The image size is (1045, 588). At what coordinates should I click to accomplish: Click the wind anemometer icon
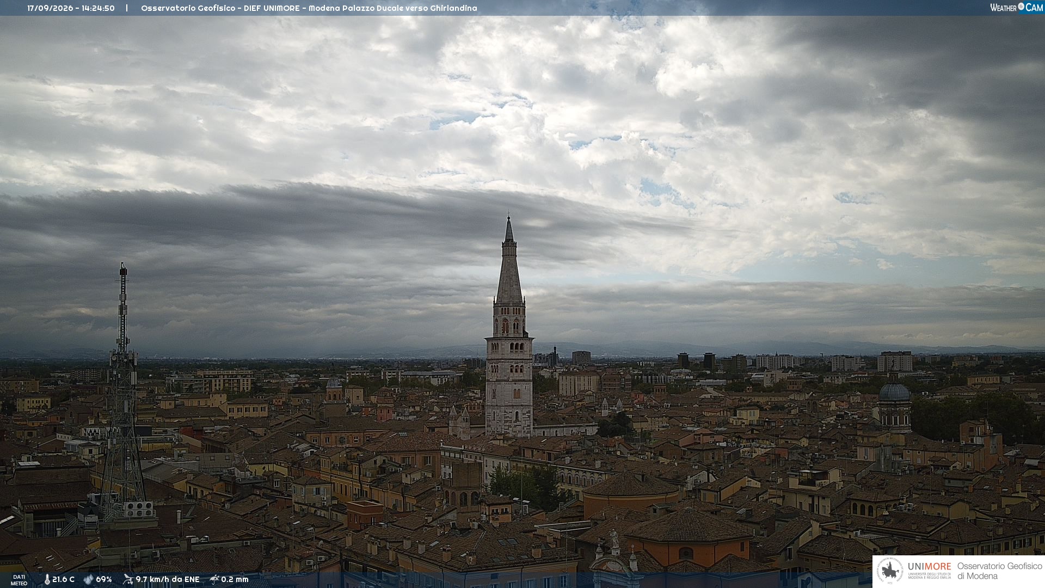(x=128, y=579)
